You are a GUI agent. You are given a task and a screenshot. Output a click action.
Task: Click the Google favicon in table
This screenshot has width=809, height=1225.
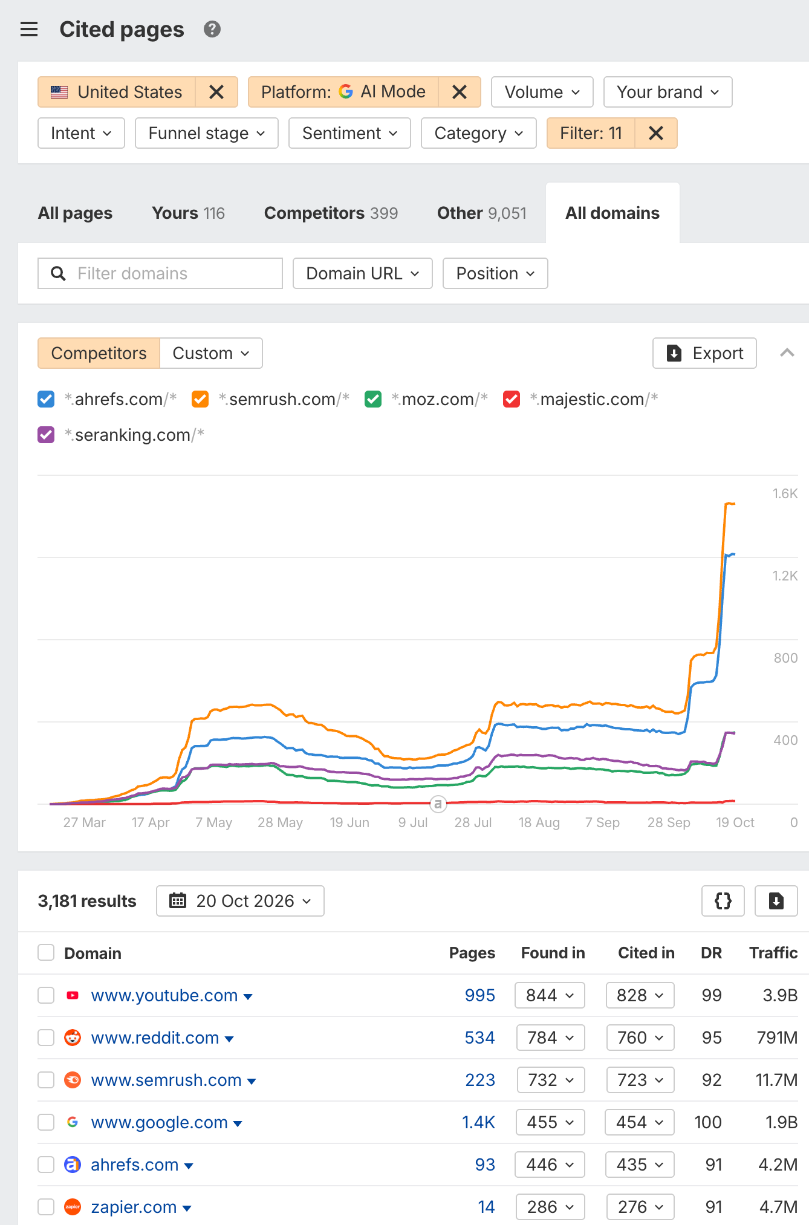[73, 1122]
